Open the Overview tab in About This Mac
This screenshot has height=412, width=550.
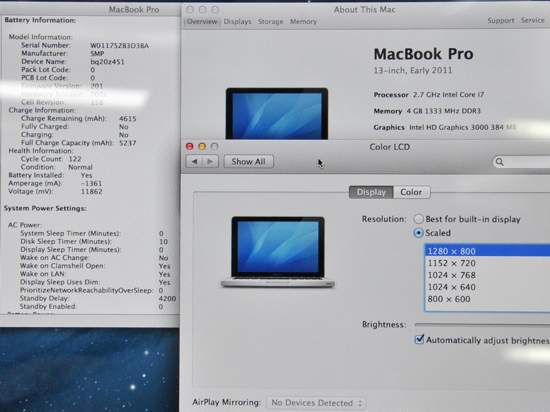202,22
